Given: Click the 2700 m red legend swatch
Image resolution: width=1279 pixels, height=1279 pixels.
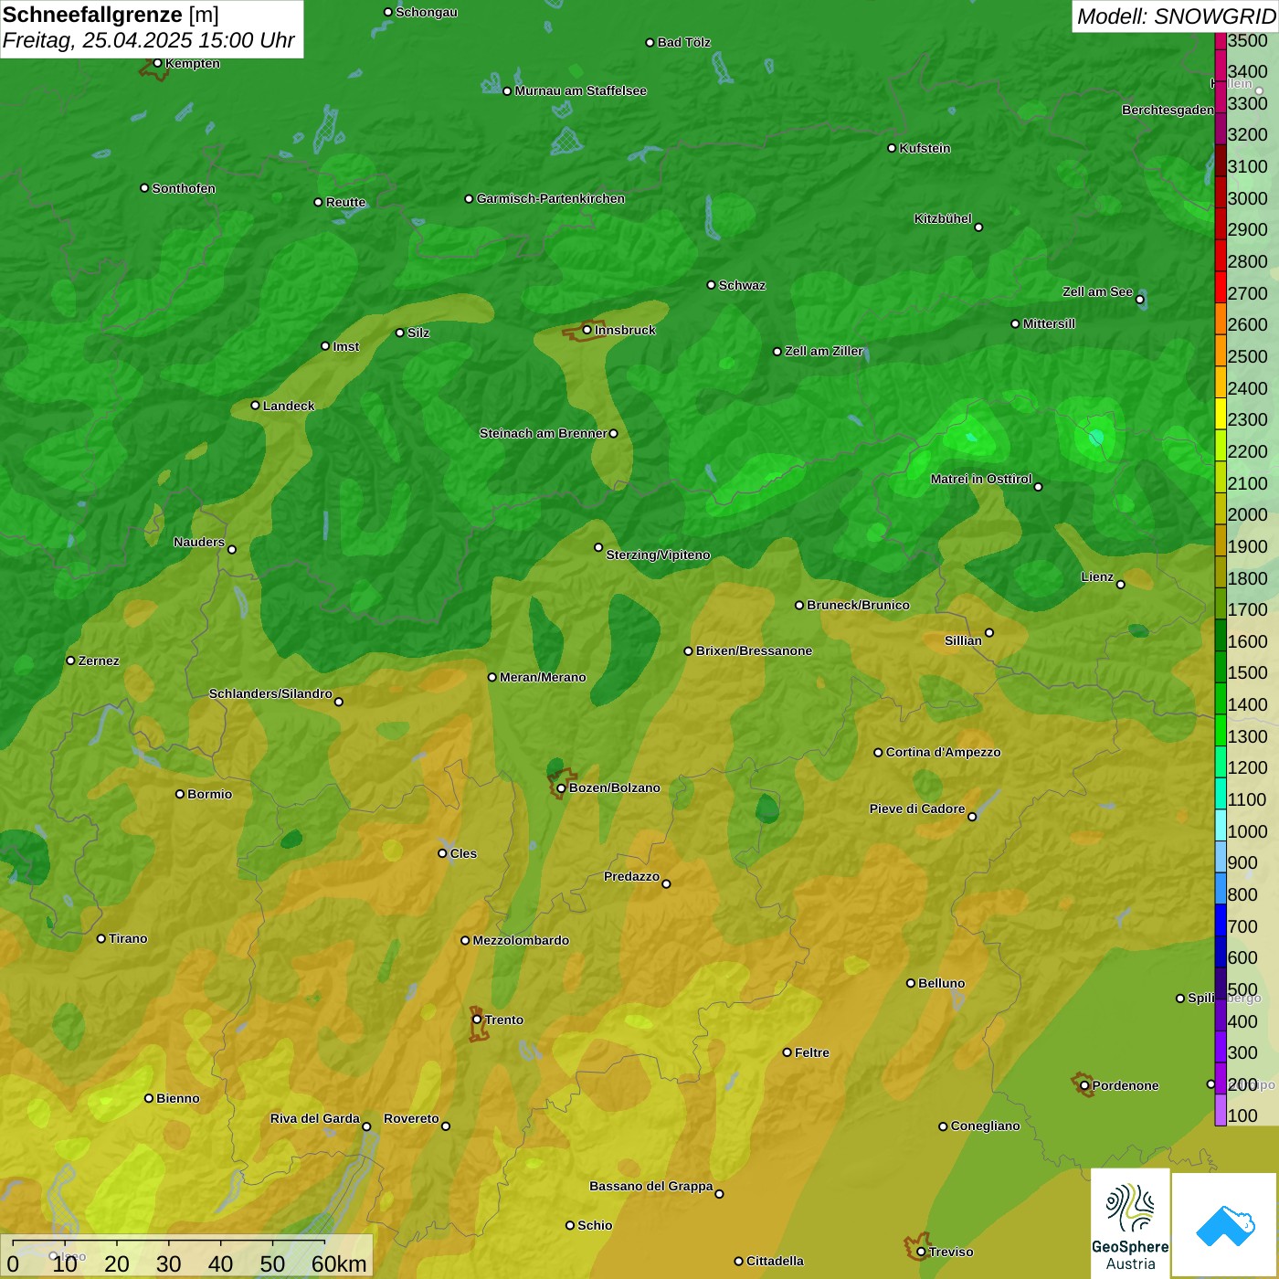Looking at the screenshot, I should pos(1221,287).
